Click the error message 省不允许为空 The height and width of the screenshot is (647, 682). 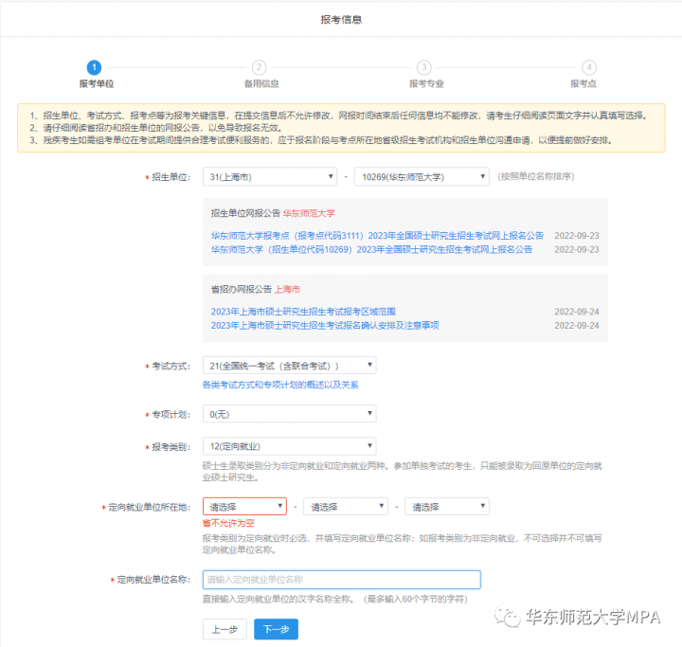228,523
